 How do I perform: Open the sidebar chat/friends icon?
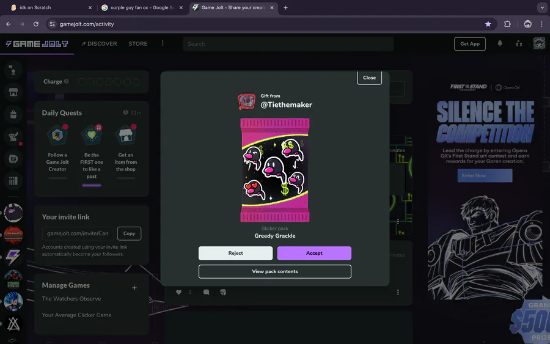tap(13, 70)
